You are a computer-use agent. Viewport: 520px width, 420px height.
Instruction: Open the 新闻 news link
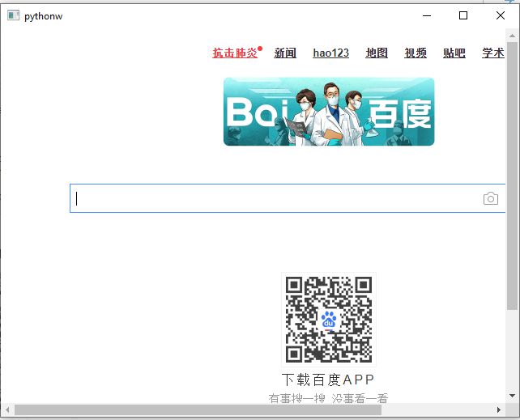click(285, 53)
